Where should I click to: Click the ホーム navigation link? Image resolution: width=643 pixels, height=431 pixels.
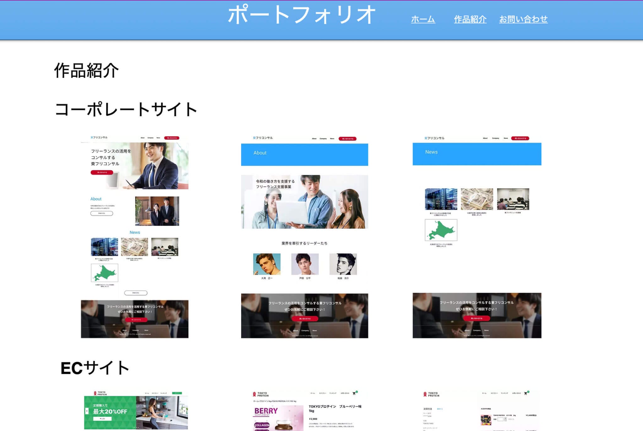423,19
